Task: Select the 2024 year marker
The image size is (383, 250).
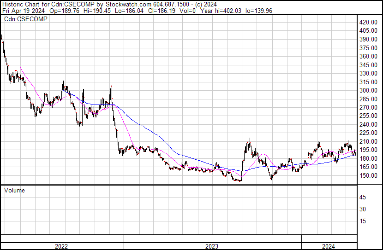Action: [x=328, y=246]
